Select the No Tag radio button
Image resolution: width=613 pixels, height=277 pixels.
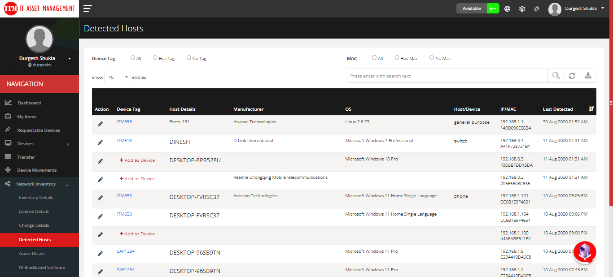(189, 57)
